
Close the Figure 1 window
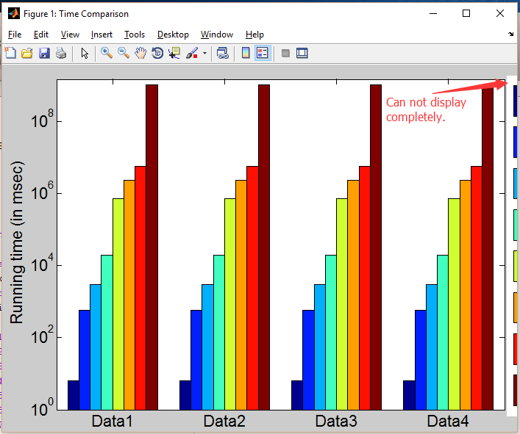[500, 13]
